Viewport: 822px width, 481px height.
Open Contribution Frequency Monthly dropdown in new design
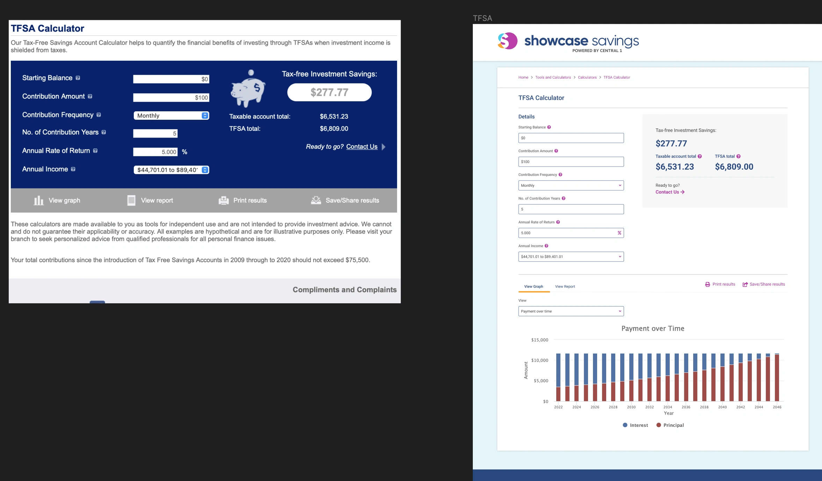[571, 185]
